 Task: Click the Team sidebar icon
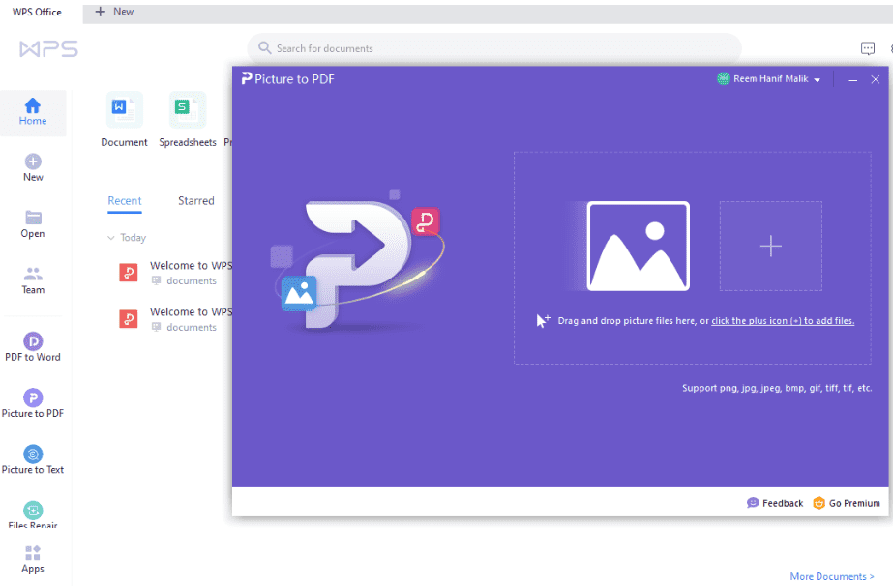pos(33,274)
